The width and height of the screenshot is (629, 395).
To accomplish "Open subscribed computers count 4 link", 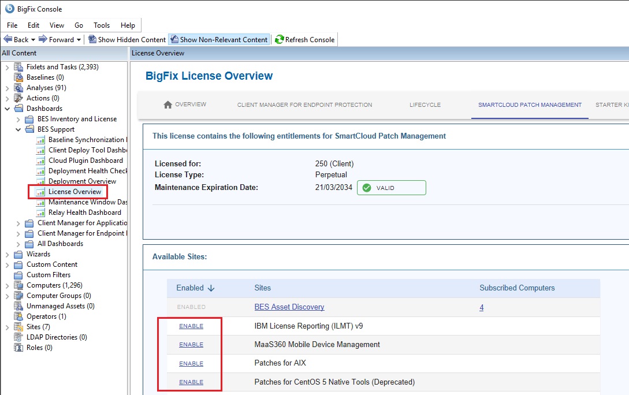I will coord(481,308).
